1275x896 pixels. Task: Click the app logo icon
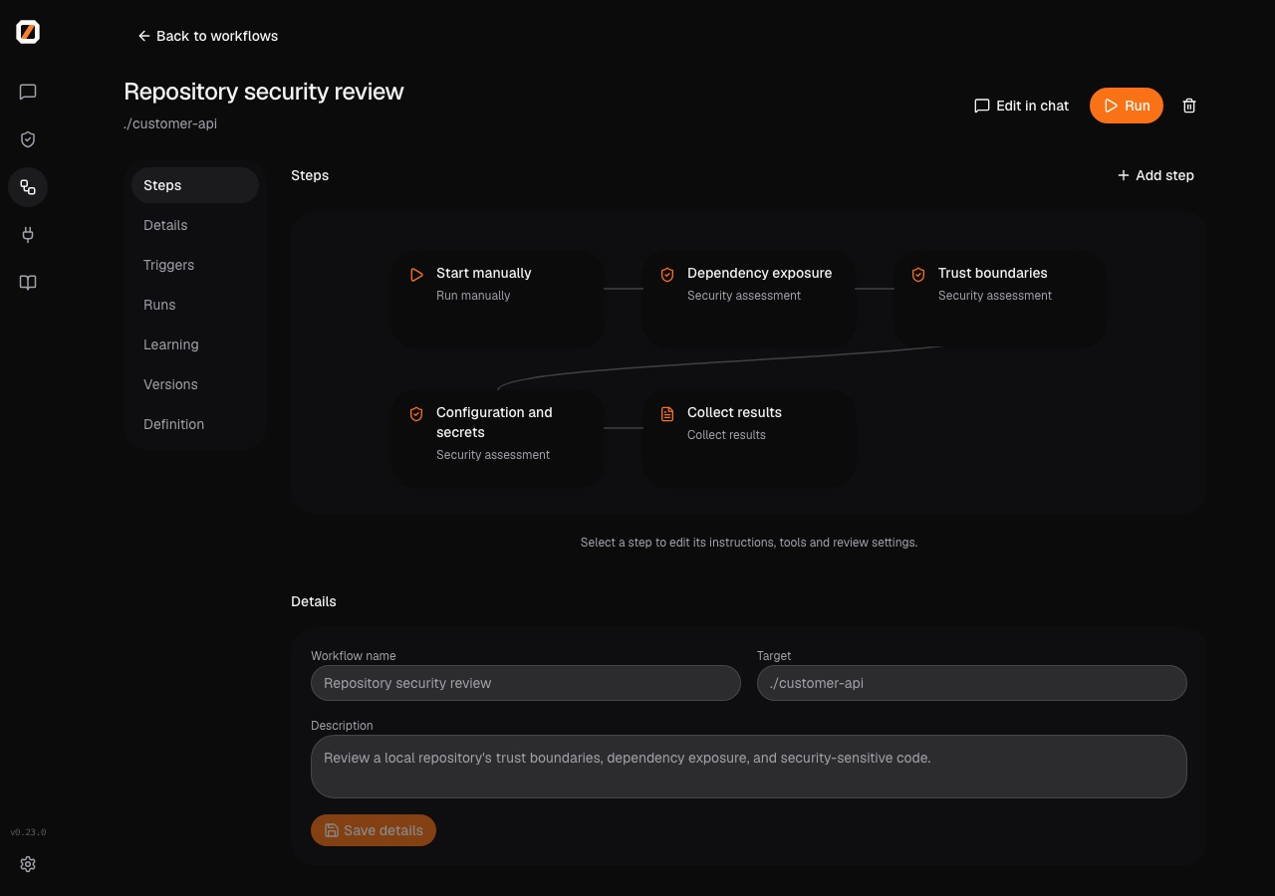(28, 32)
